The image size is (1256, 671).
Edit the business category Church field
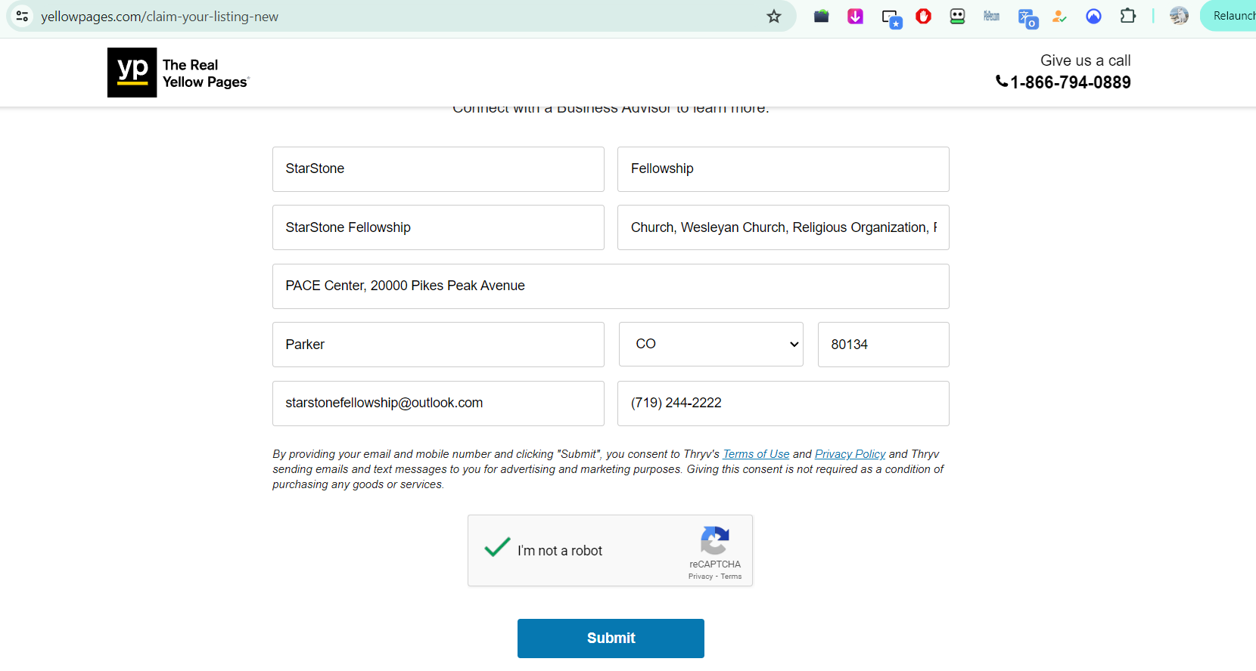click(x=783, y=227)
